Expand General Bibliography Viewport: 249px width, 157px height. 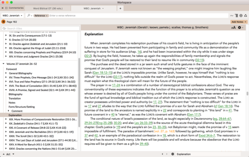coord(6,73)
